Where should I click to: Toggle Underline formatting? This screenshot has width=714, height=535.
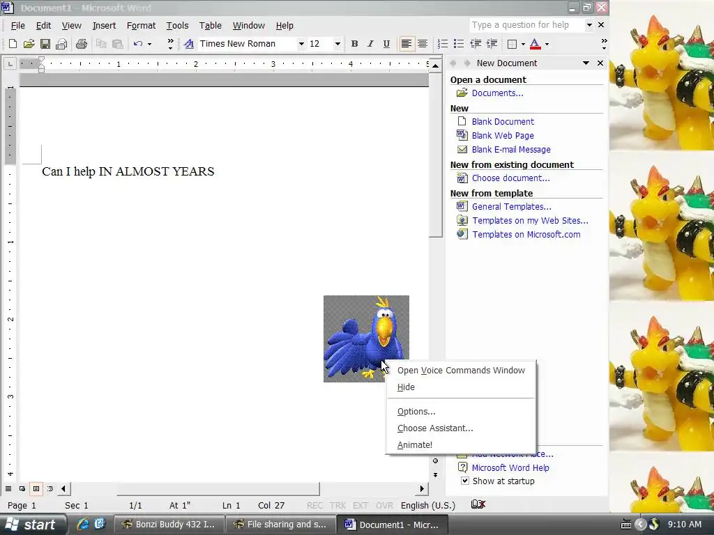(x=386, y=44)
